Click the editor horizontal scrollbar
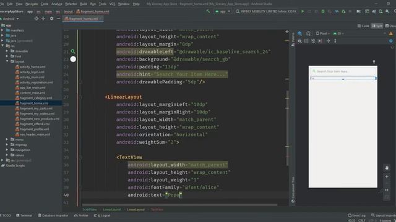Screen dimensions: 396x222 pos(179,205)
